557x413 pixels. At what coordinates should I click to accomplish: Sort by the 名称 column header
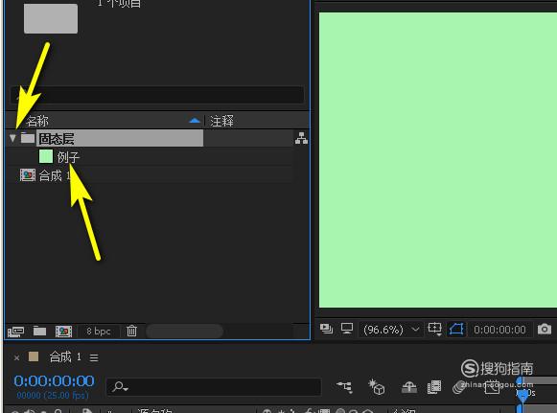(37, 121)
